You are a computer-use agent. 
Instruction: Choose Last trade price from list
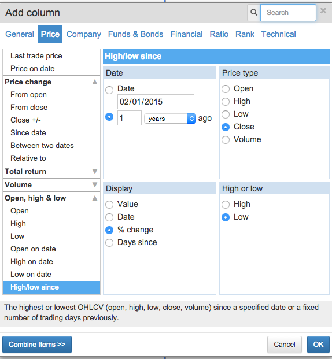pos(36,56)
